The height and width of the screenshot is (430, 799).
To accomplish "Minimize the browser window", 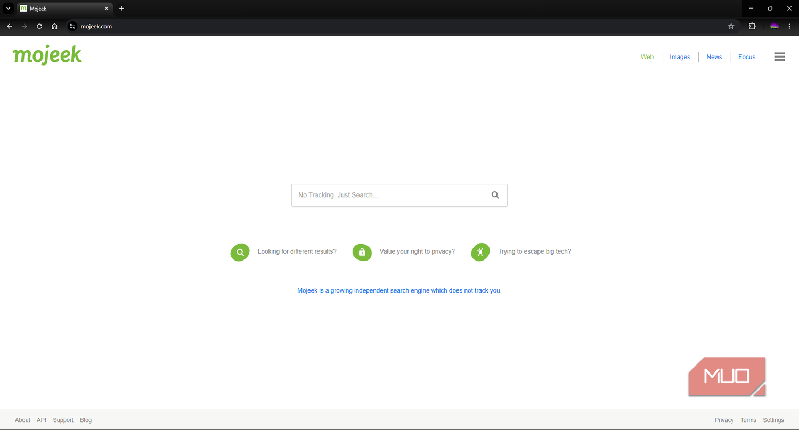I will click(751, 9).
